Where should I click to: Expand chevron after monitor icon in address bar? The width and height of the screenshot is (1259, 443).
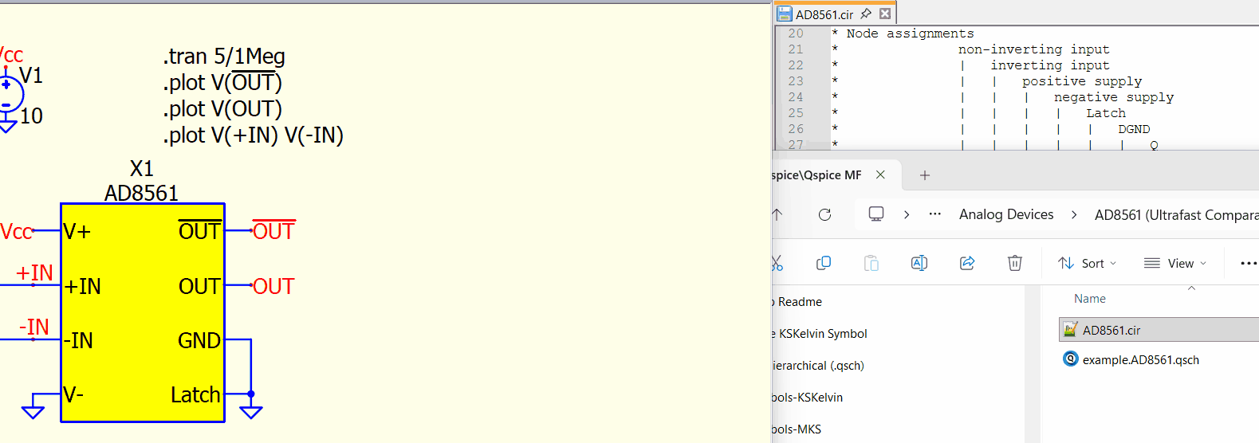coord(907,214)
